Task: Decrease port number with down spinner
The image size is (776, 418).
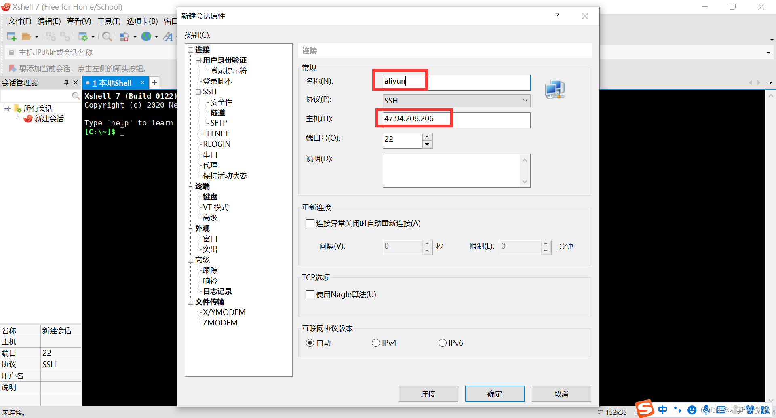Action: [427, 144]
